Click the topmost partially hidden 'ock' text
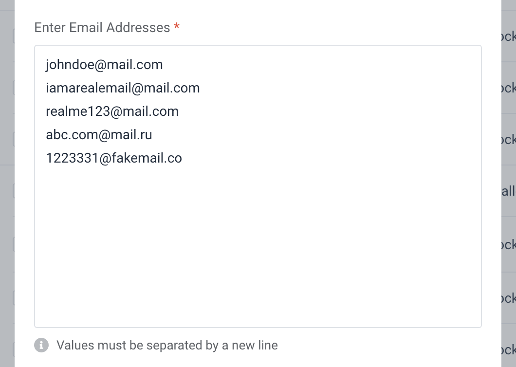Screen dimensions: 516x367 tap(508, 37)
